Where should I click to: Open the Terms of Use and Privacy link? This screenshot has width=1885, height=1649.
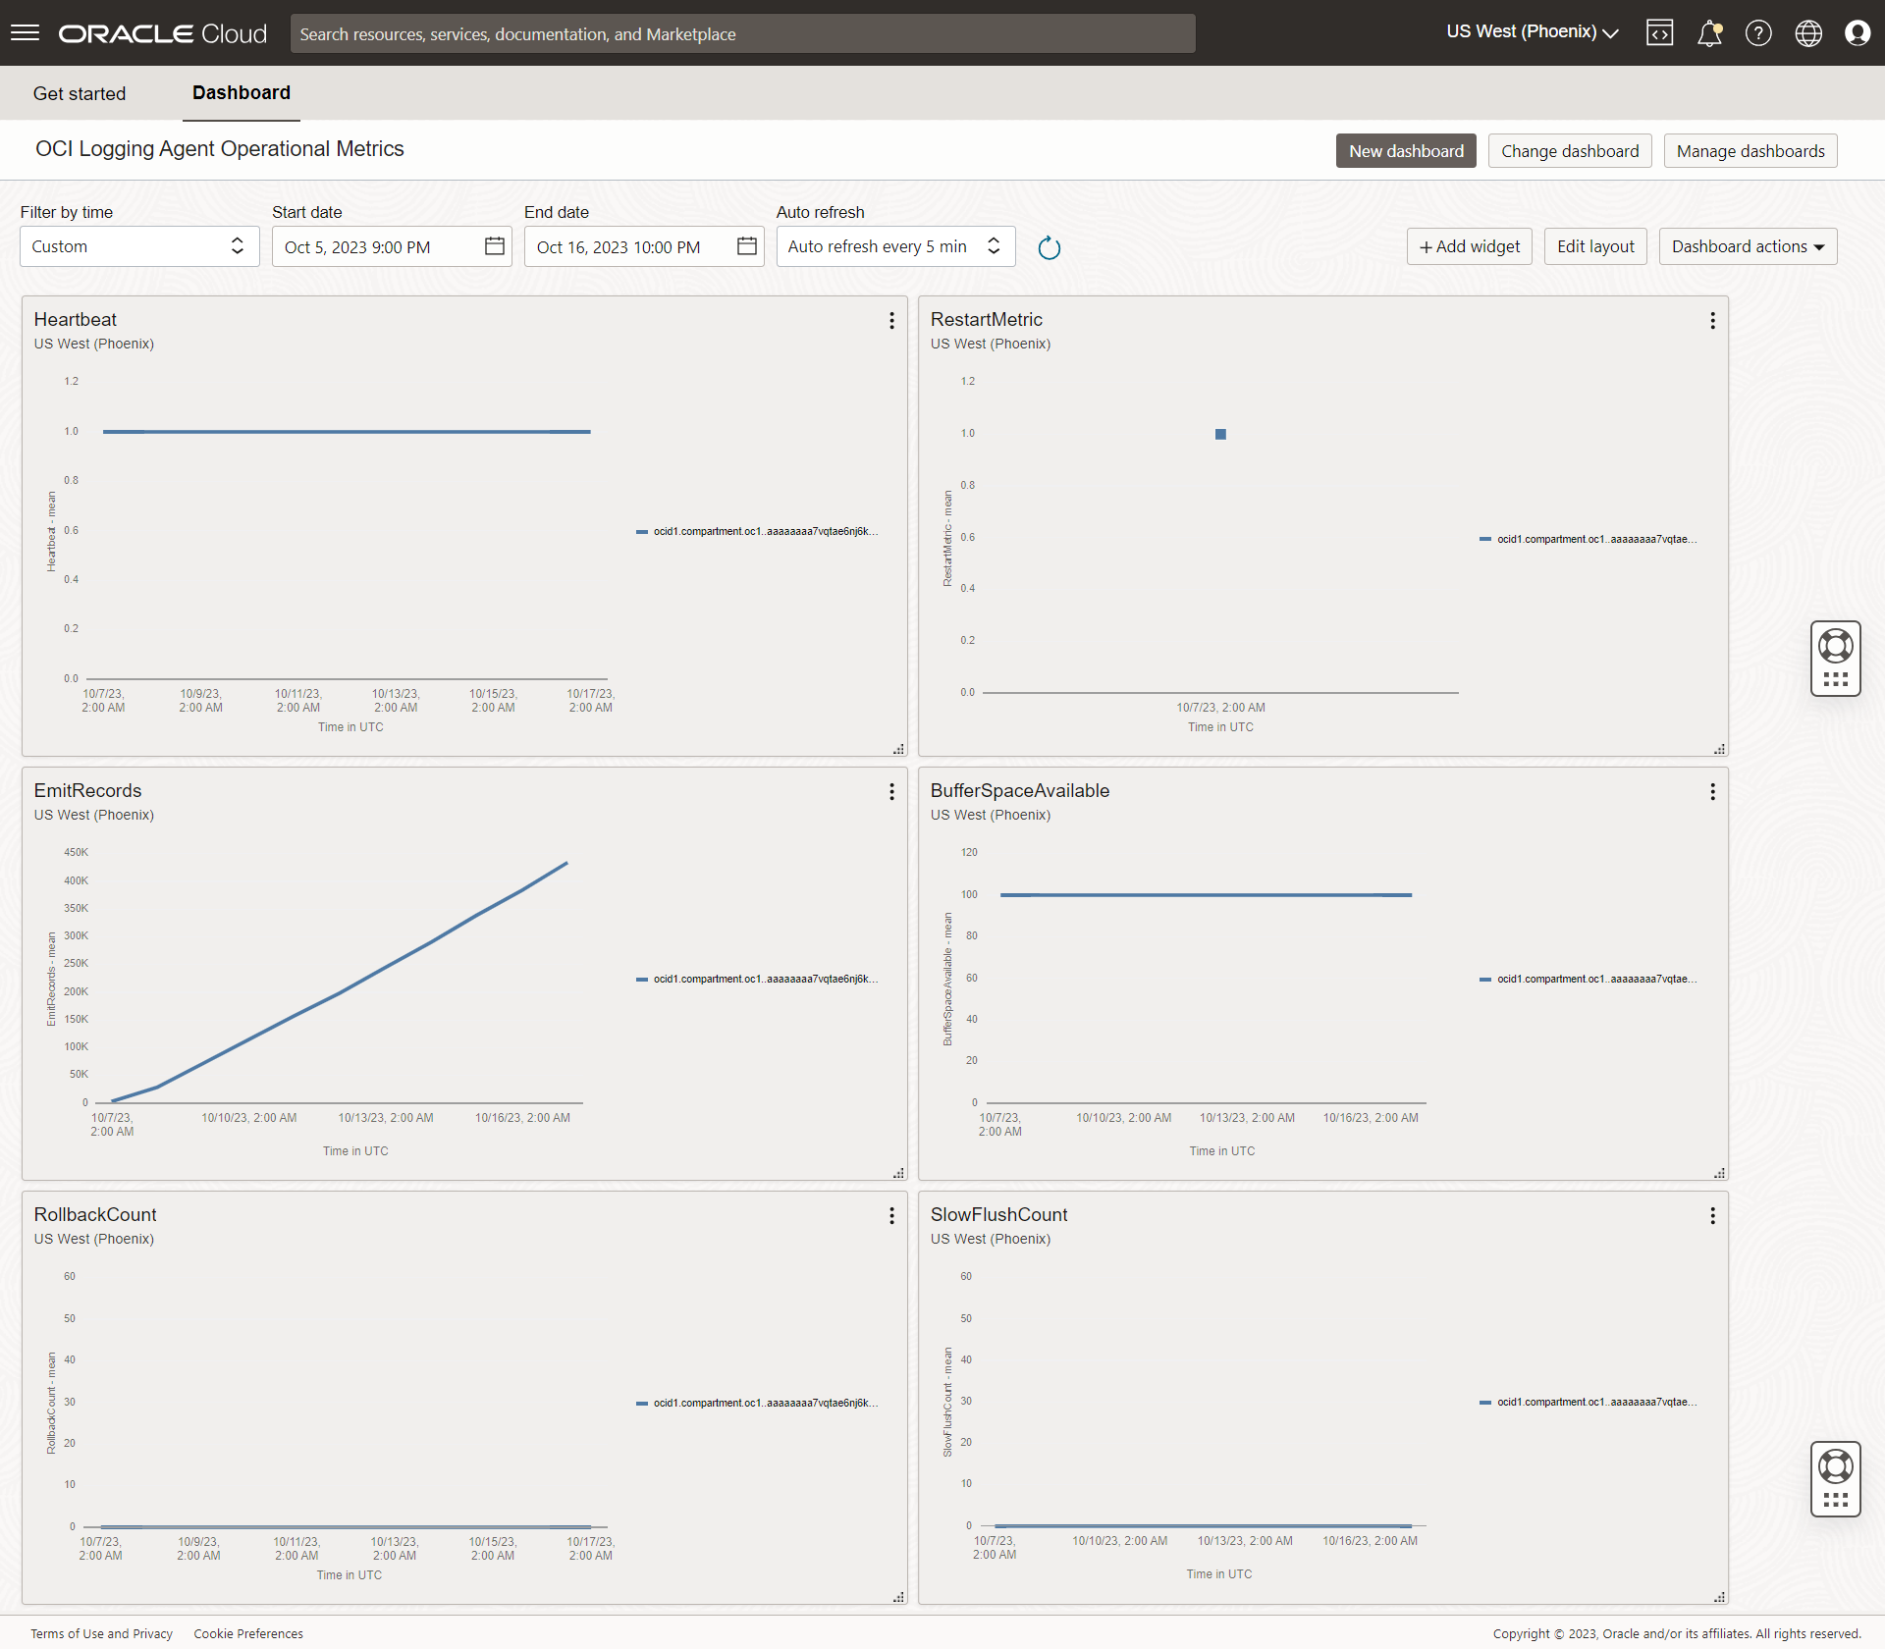(x=100, y=1633)
